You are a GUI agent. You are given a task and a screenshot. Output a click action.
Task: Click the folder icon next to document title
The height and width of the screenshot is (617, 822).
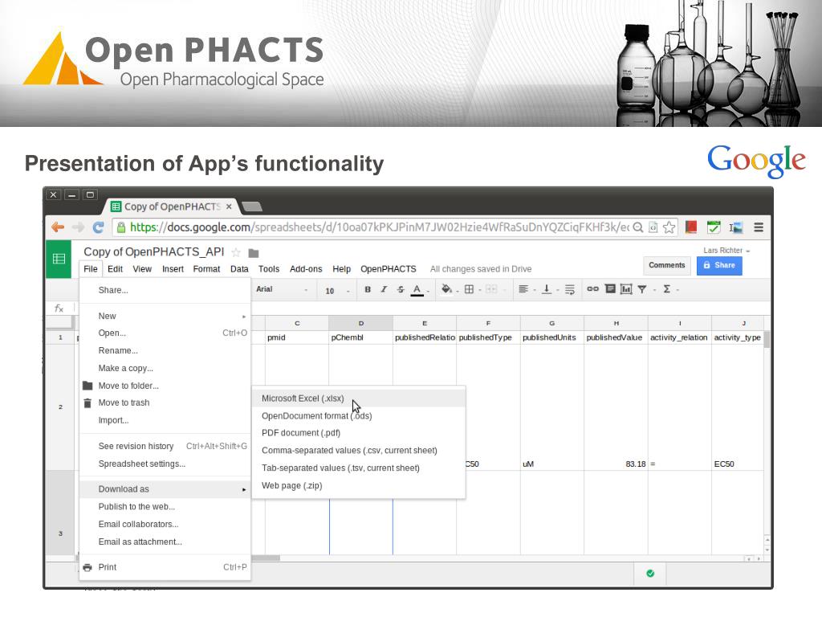pyautogui.click(x=253, y=253)
